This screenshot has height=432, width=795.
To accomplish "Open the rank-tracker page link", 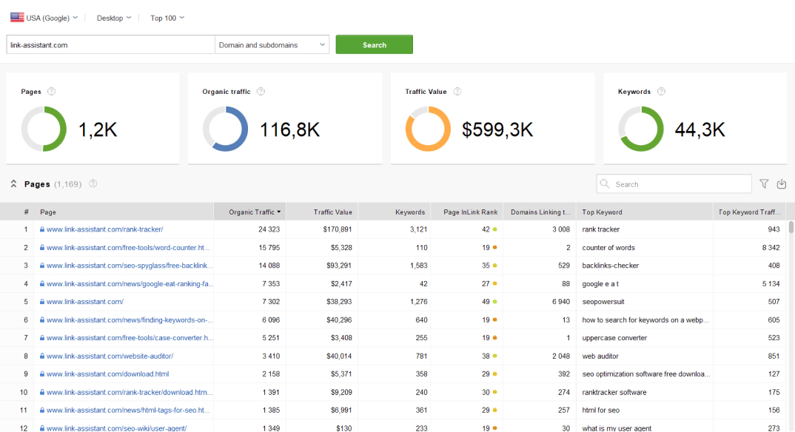I will pyautogui.click(x=104, y=229).
